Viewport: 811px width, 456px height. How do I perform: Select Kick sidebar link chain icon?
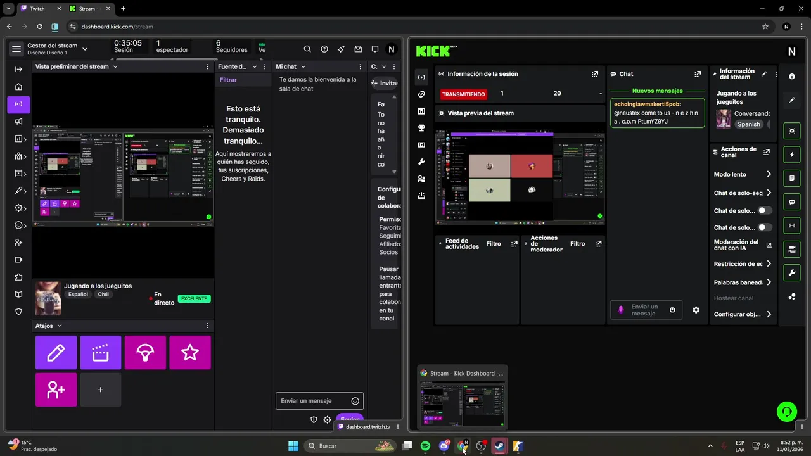(x=421, y=94)
